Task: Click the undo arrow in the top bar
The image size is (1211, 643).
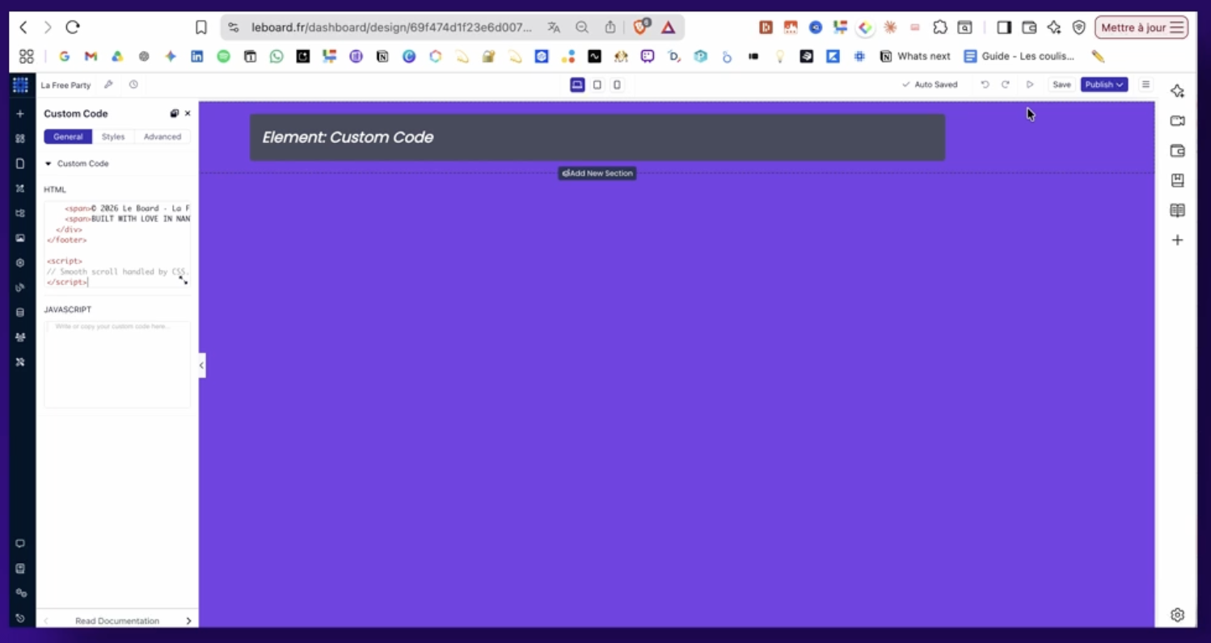Action: tap(985, 85)
